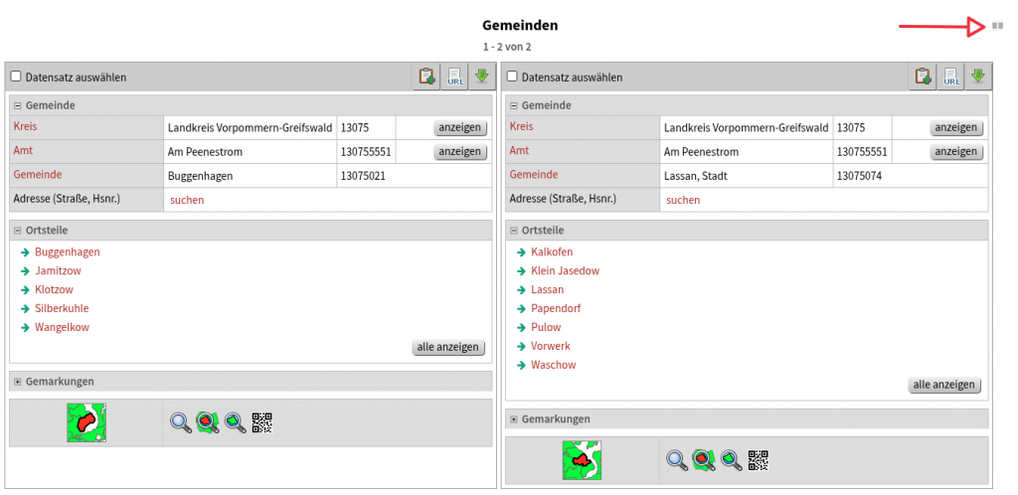Open the Klein Jasedow Ortsteil link
This screenshot has height=495, width=1018.
point(565,270)
